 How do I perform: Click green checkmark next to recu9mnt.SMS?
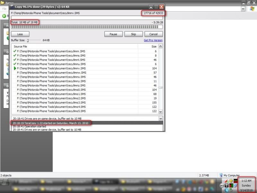click(15, 60)
